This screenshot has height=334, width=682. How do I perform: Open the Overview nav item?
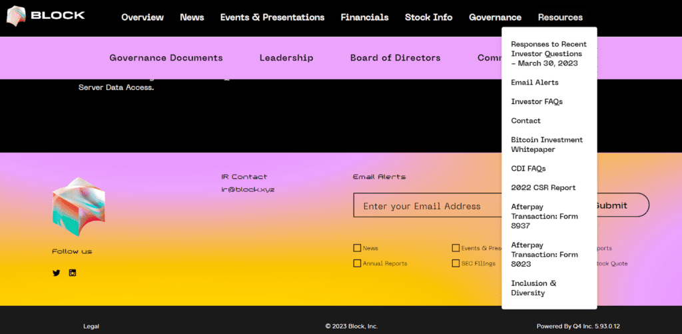(143, 17)
